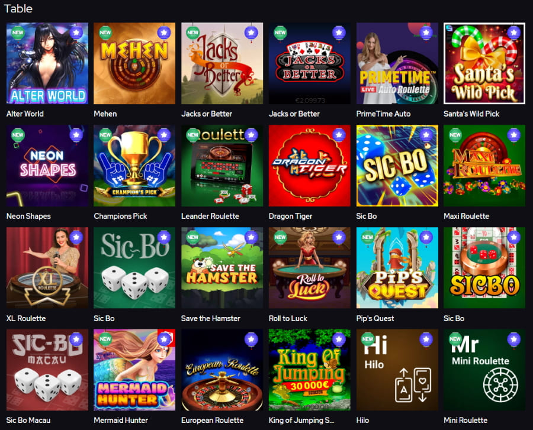Select the Table category heading
533x430 pixels.
coord(18,8)
